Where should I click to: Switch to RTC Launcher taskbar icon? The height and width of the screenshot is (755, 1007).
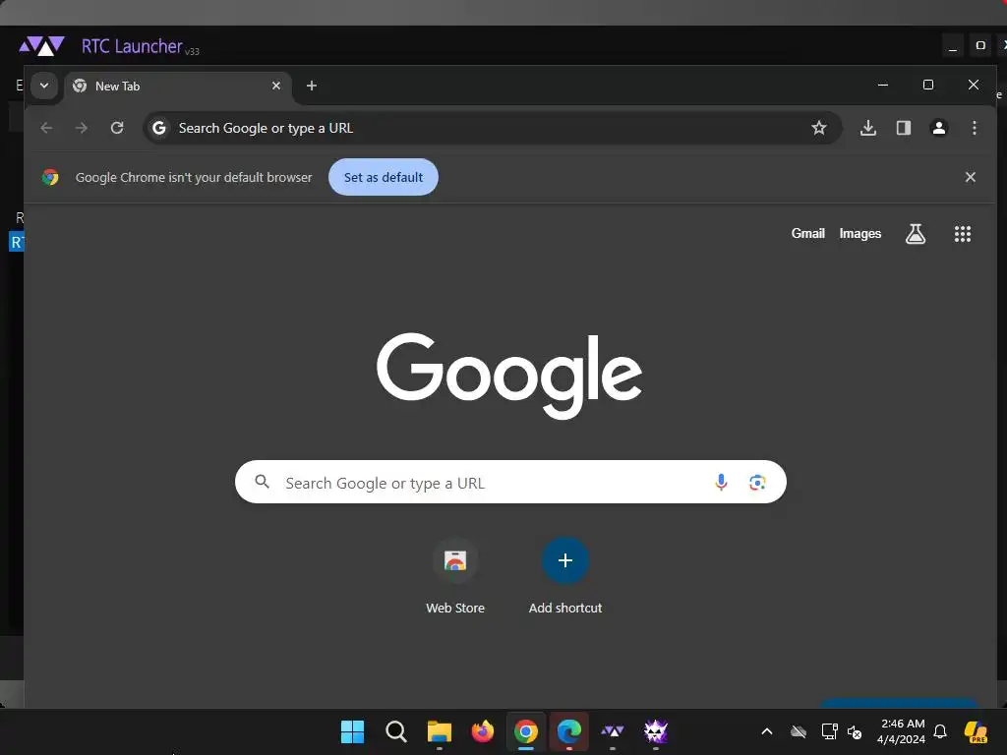612,731
